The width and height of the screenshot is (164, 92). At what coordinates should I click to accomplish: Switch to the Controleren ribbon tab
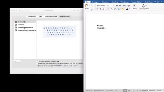(148, 2)
